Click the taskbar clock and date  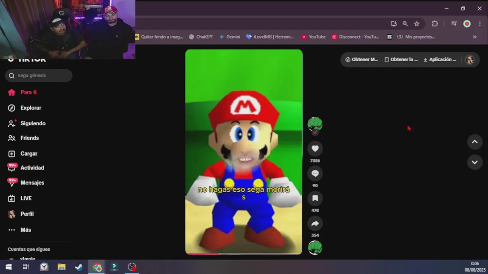[x=475, y=266]
